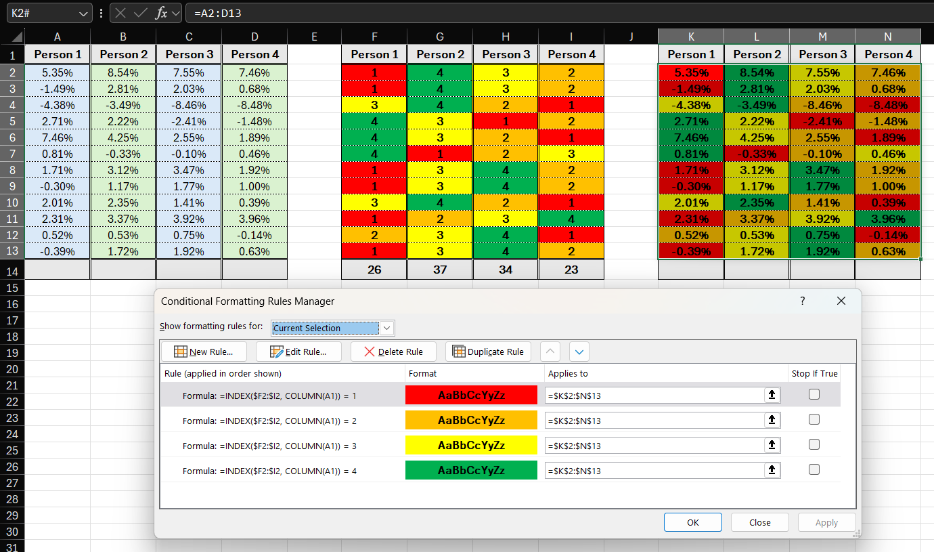The width and height of the screenshot is (934, 552).
Task: Click the green format preview swatch
Action: [x=471, y=470]
